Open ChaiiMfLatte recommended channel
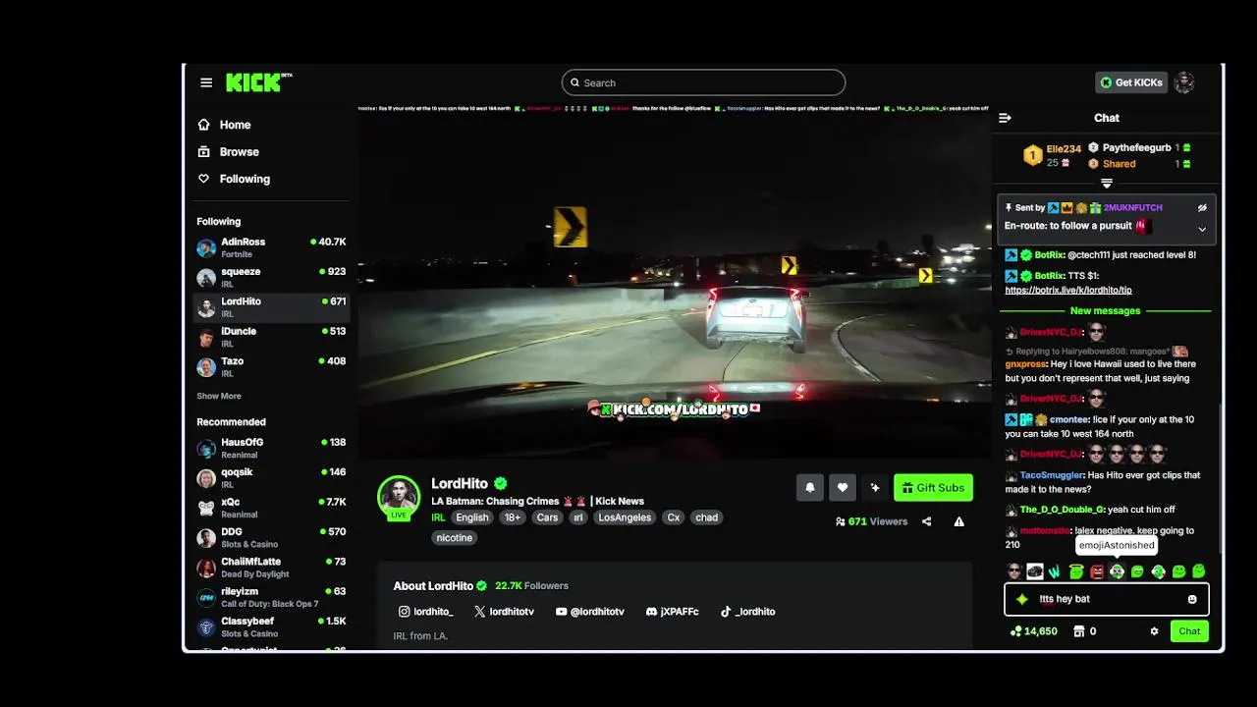1257x707 pixels. (x=271, y=568)
